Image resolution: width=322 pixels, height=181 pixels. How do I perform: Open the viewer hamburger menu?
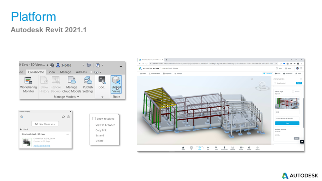click(x=301, y=68)
